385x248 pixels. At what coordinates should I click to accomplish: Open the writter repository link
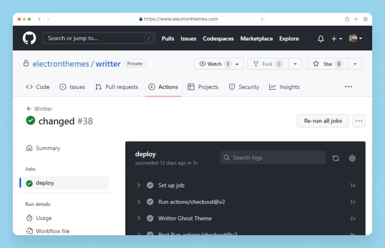pos(108,64)
